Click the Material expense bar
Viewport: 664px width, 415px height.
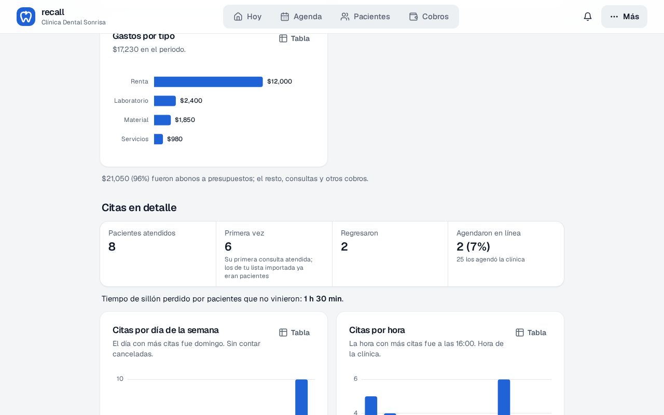[162, 120]
